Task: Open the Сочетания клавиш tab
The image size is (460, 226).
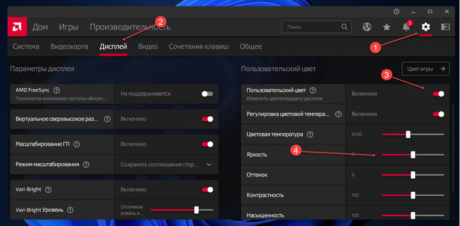Action: [199, 46]
